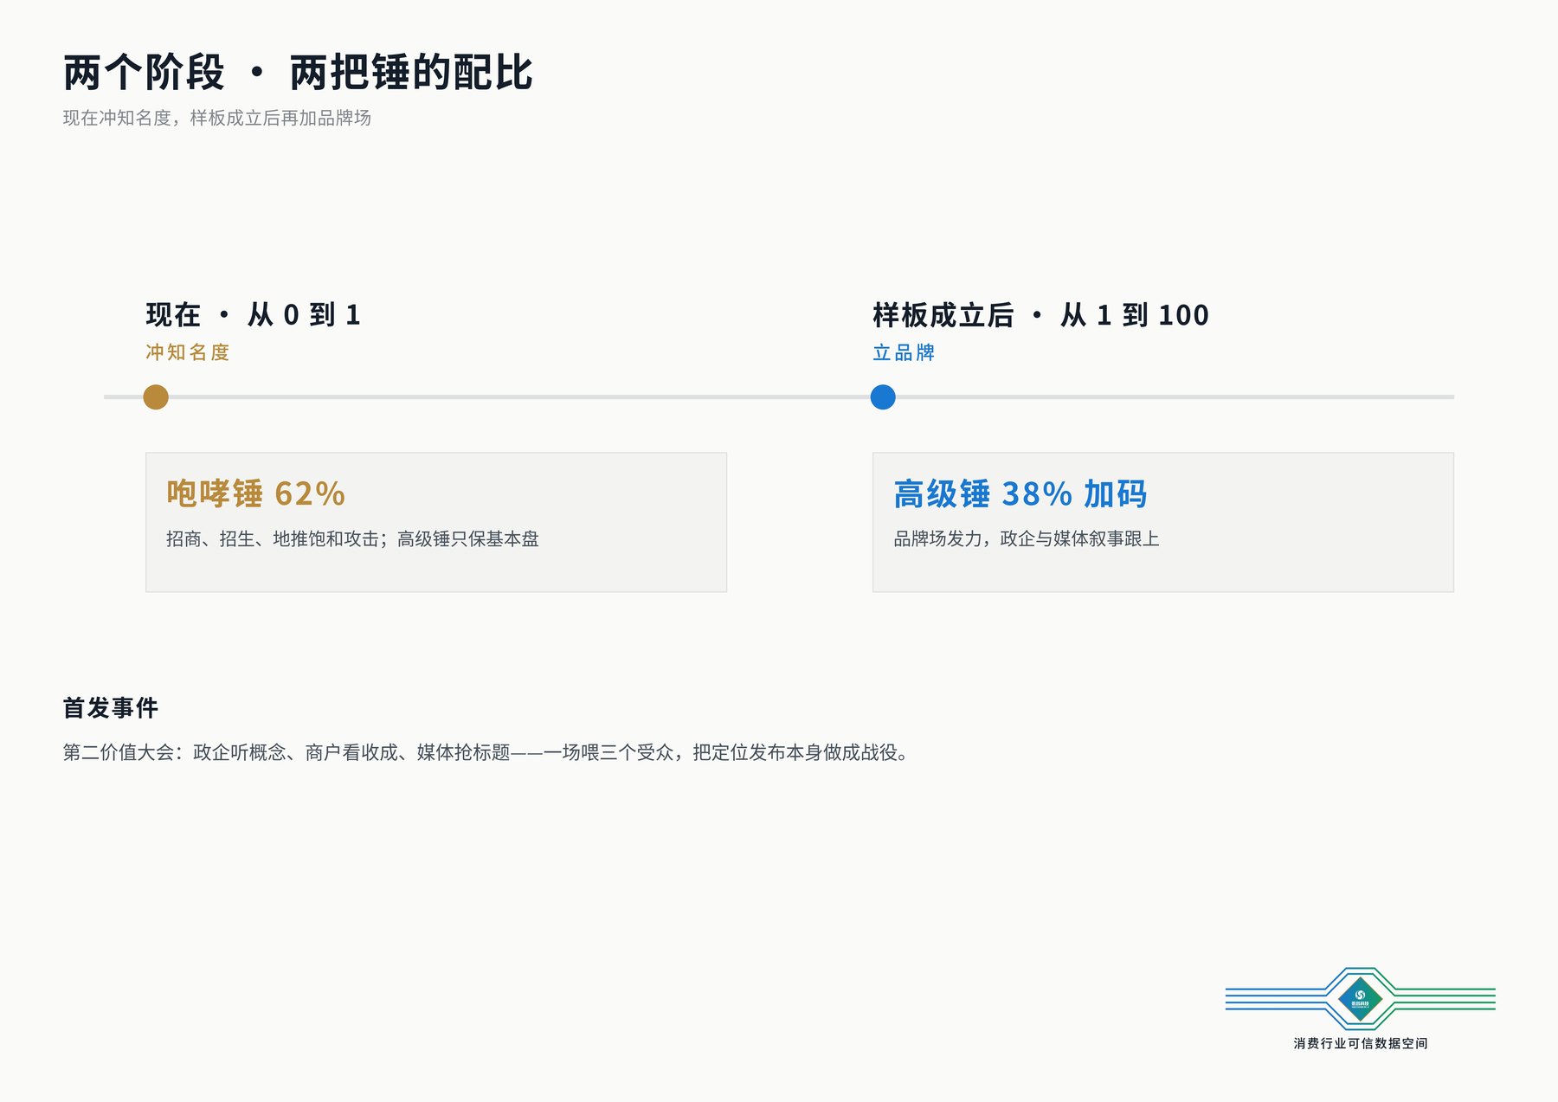Click the subtitle 现在冲知名度，样板成立后再加品牌场

click(216, 118)
